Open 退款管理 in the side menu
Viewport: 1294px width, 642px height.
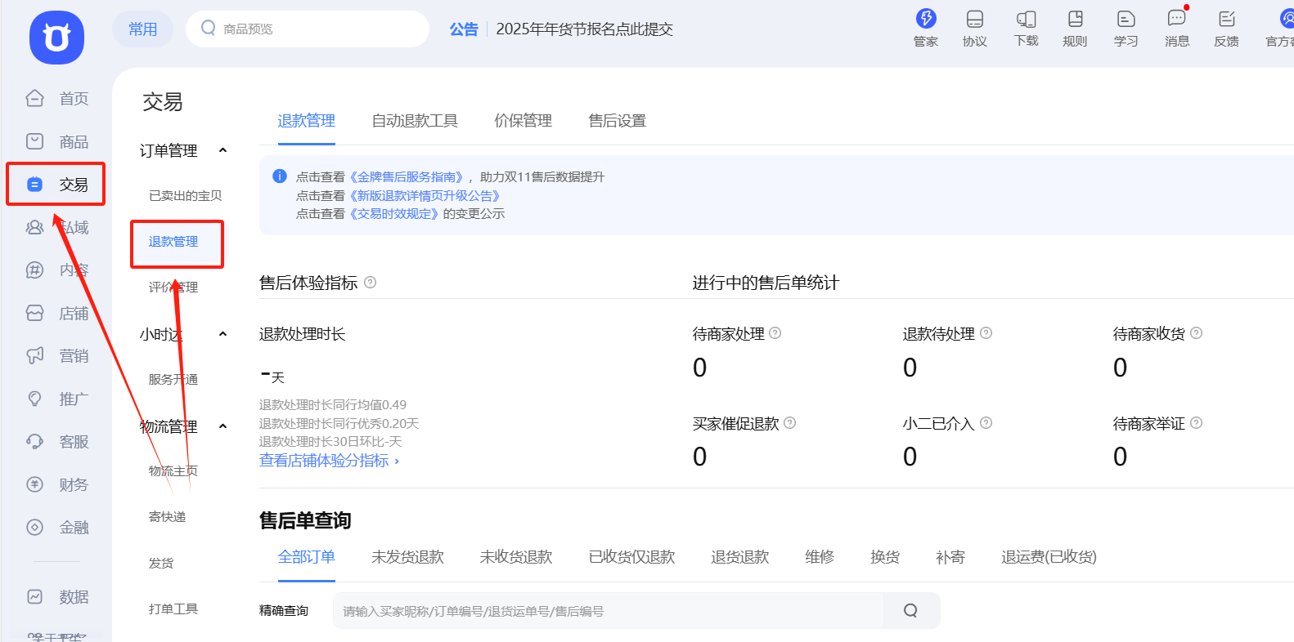click(x=173, y=242)
